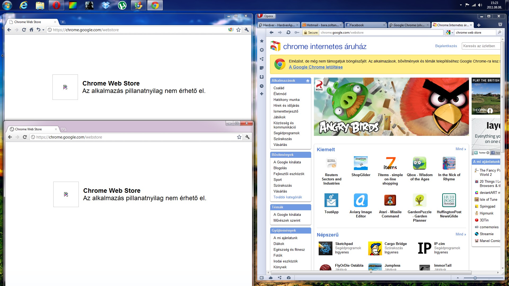Open Notes panel icon in Opera sidebar
The height and width of the screenshot is (286, 509).
tap(262, 68)
